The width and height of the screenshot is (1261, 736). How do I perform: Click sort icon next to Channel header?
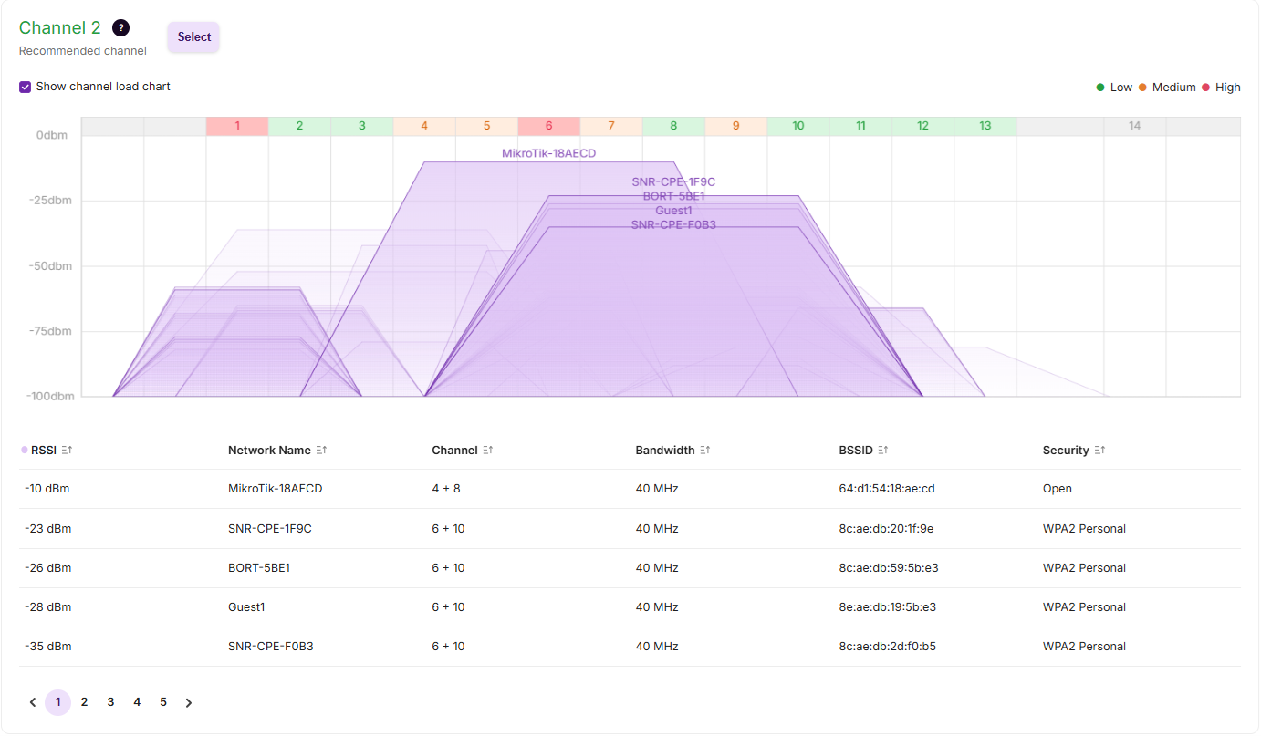point(488,451)
